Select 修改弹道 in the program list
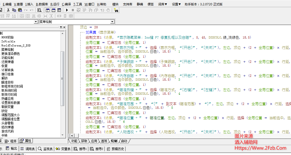Viewport: 291px width, 155px height. click(x=8, y=127)
